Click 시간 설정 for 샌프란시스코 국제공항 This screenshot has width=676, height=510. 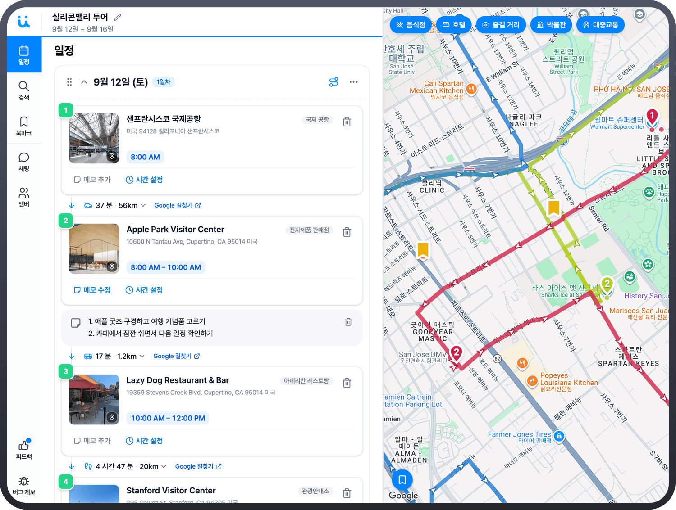[144, 180]
